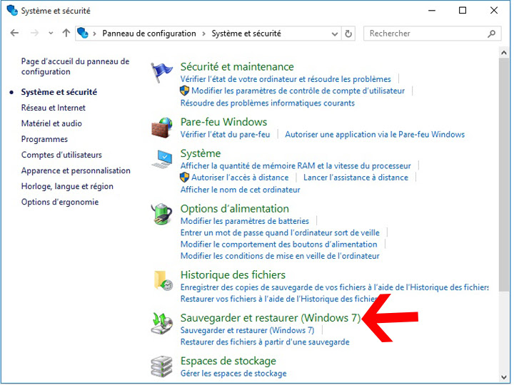514x385 pixels.
Task: Click Entrer un mot de passe quand veille
Action: point(280,232)
